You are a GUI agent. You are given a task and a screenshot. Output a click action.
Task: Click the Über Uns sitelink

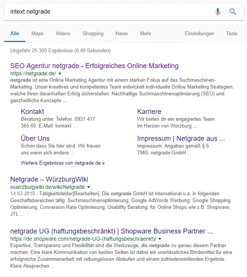tap(35, 138)
